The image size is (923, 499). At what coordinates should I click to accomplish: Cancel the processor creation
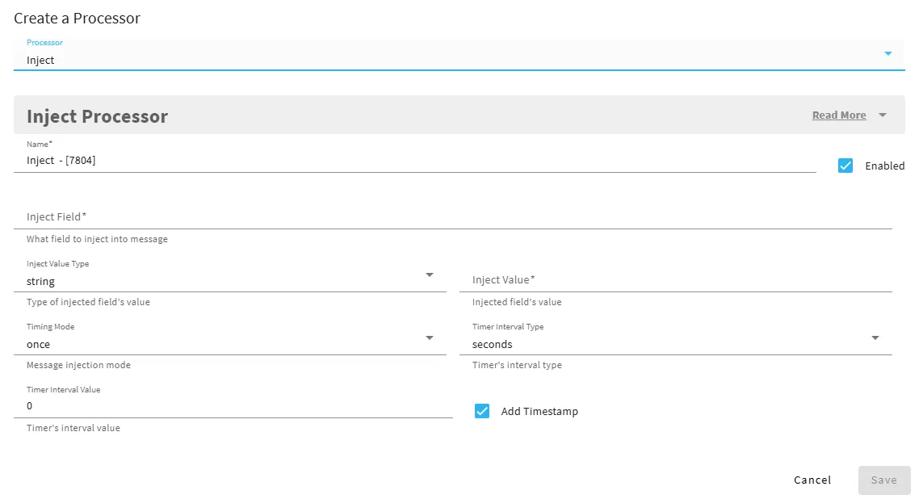pyautogui.click(x=812, y=480)
